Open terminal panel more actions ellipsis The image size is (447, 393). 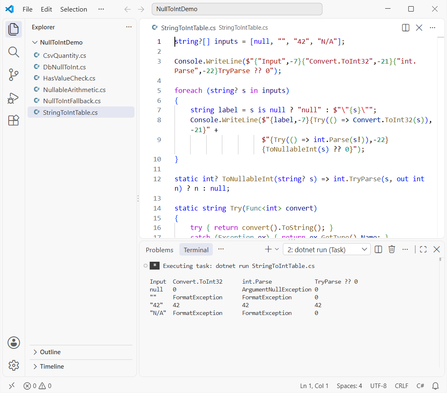405,249
